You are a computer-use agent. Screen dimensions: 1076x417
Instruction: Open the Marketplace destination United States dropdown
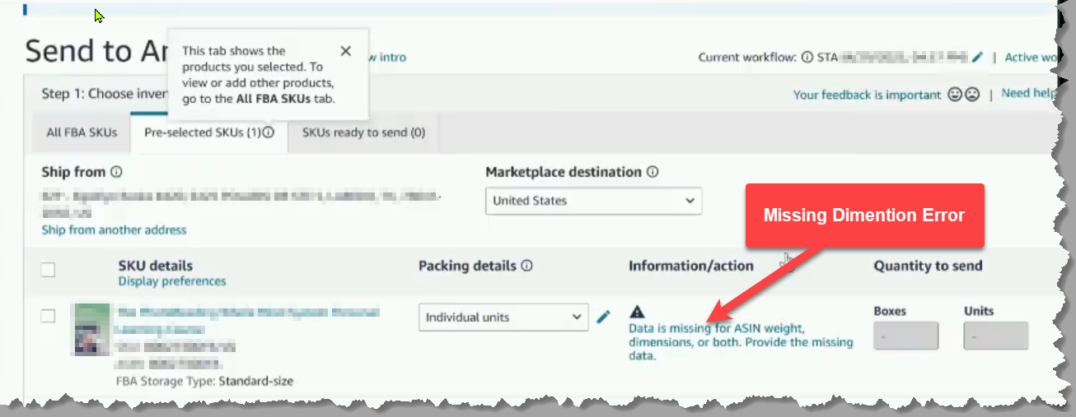tap(593, 201)
